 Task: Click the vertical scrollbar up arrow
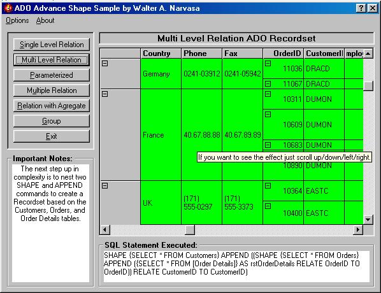[x=368, y=54]
